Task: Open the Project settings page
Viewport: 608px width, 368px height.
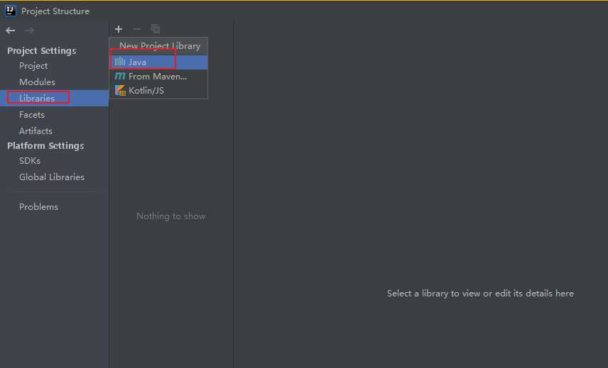Action: [33, 66]
